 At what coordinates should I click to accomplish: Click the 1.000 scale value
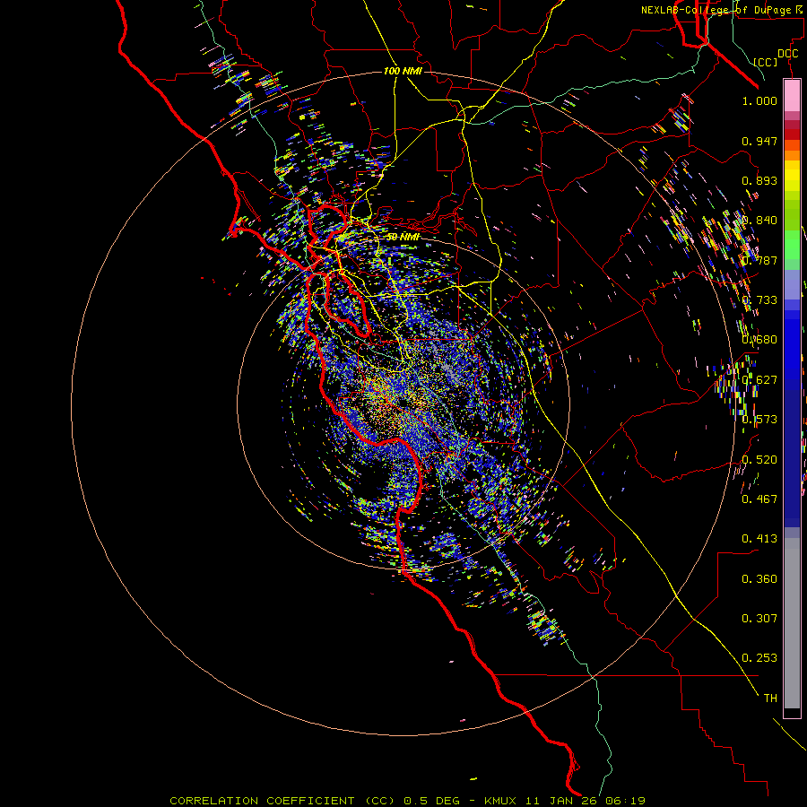759,100
